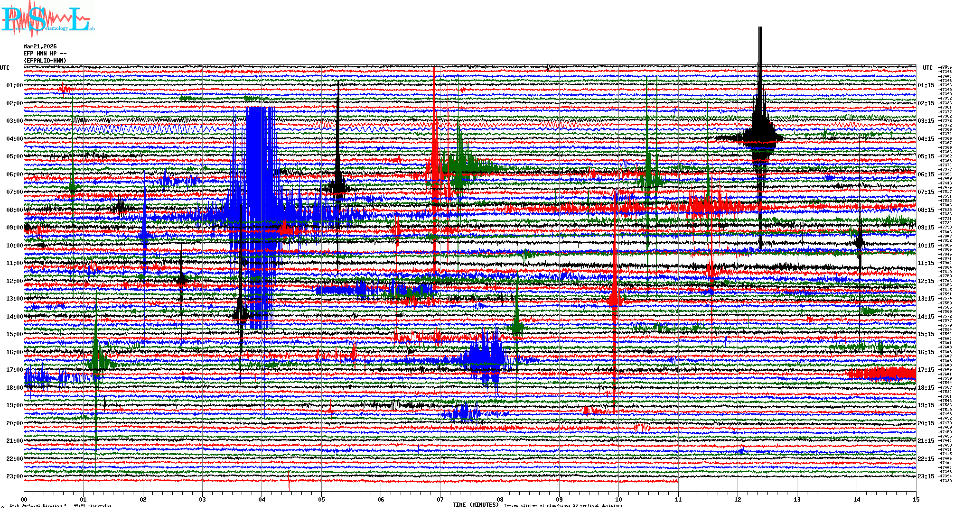Click the Patras Seismology Lab logo

click(47, 19)
